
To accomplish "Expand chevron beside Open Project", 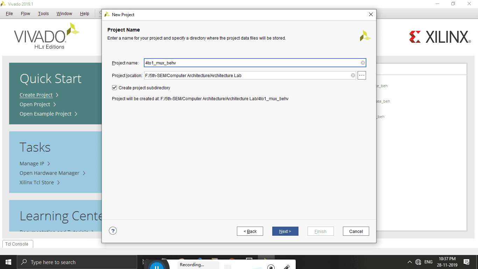I will click(55, 104).
